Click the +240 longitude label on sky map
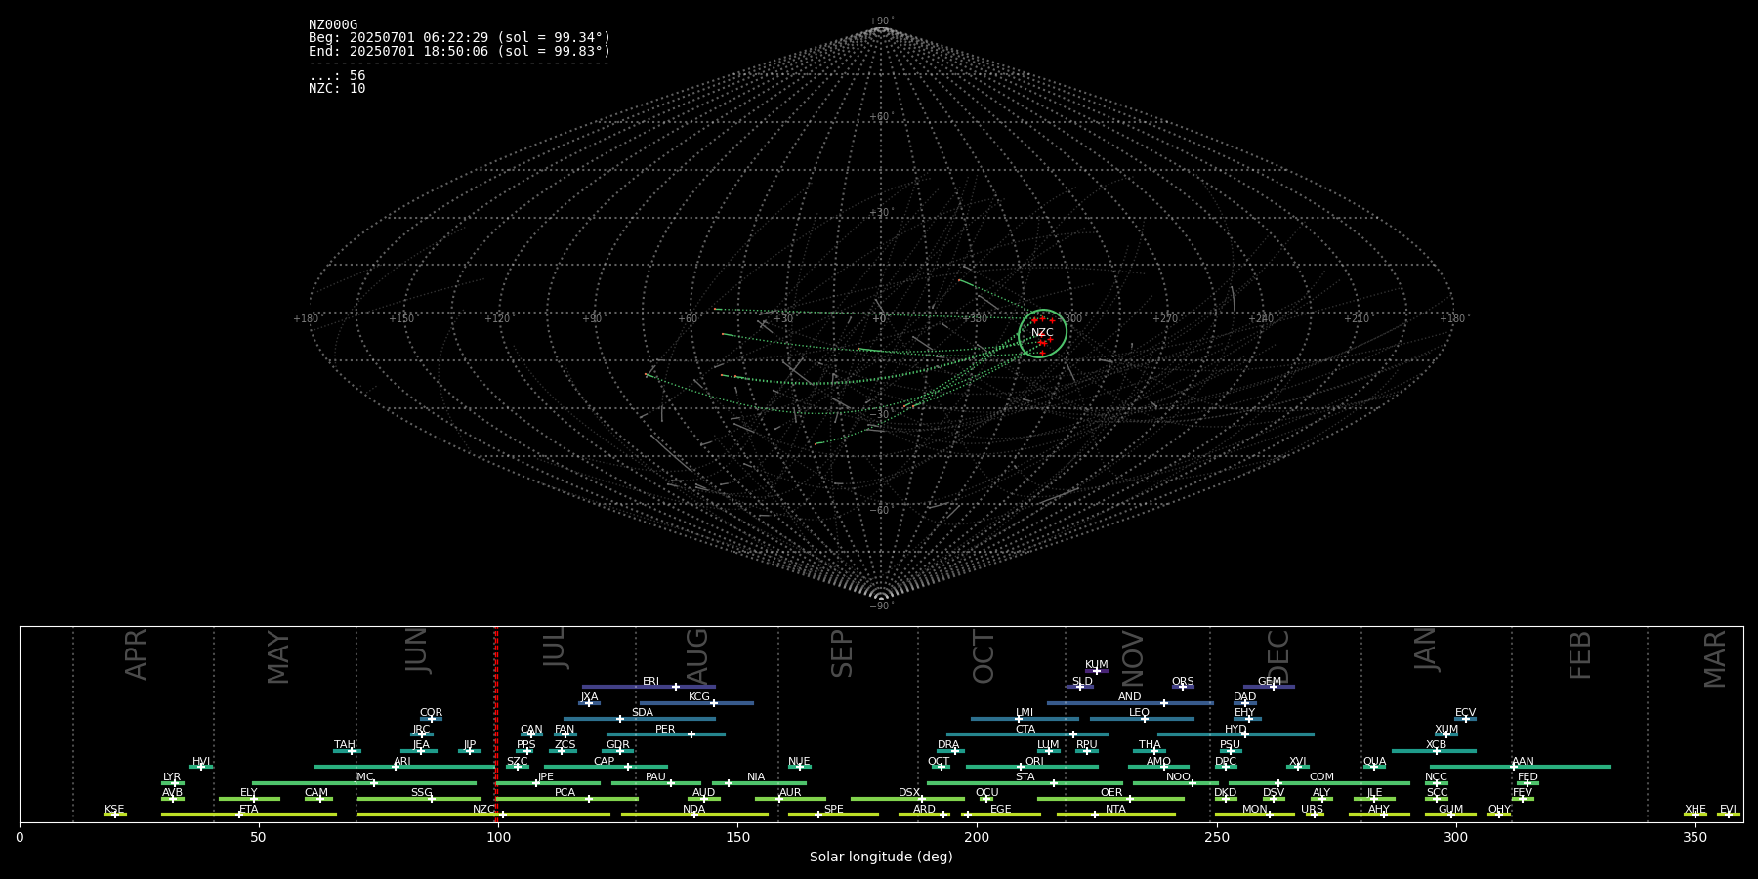1758x879 pixels. (x=1261, y=319)
